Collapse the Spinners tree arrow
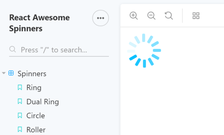 click(x=4, y=73)
